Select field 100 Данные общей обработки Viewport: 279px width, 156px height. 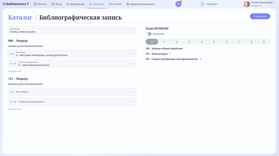coord(164,48)
